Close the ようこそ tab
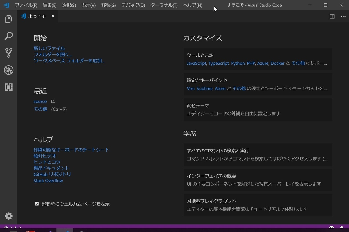This screenshot has width=349, height=232. tap(53, 16)
